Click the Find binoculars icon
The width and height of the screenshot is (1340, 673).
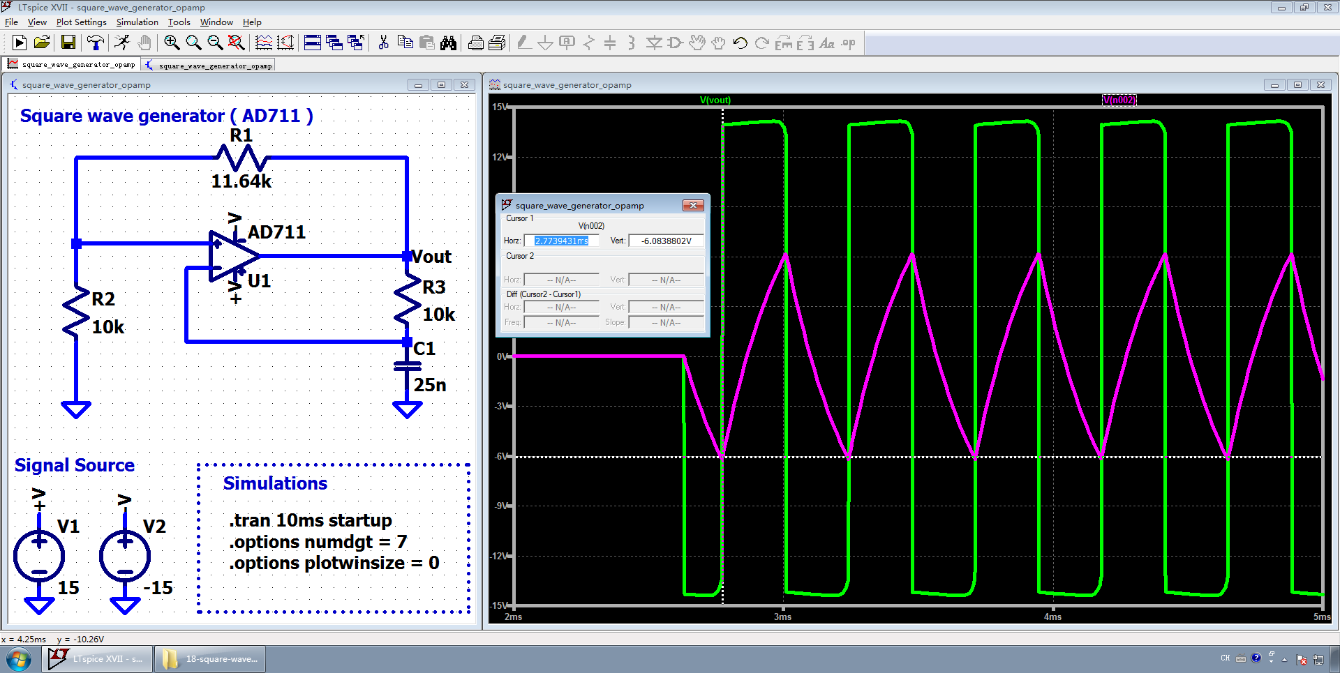click(x=448, y=43)
